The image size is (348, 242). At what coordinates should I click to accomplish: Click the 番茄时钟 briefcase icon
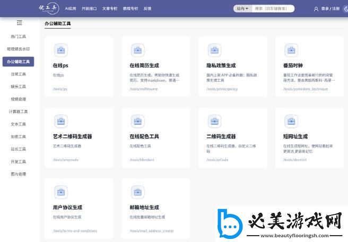click(x=291, y=50)
